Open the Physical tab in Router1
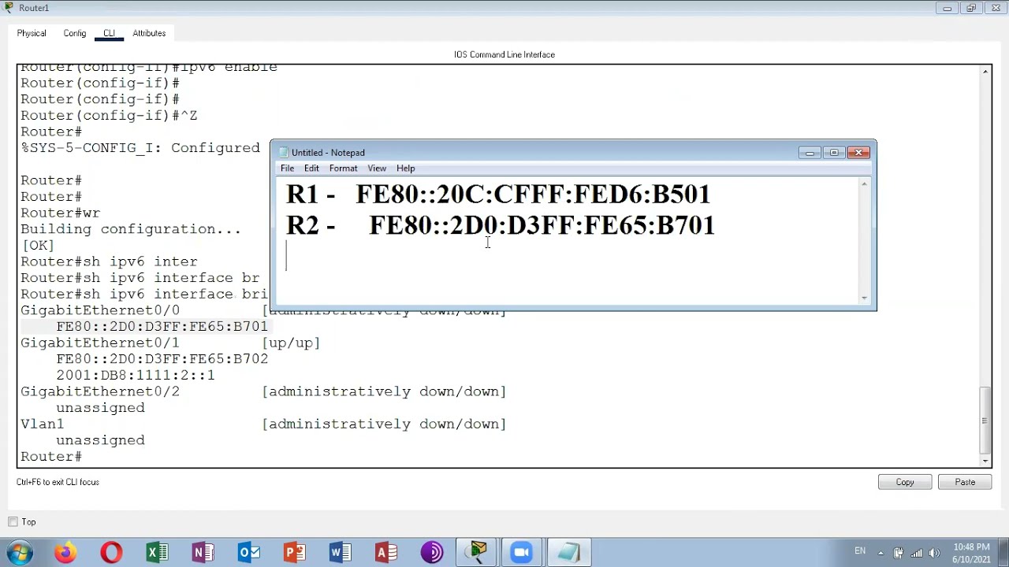Image resolution: width=1009 pixels, height=567 pixels. click(x=32, y=33)
